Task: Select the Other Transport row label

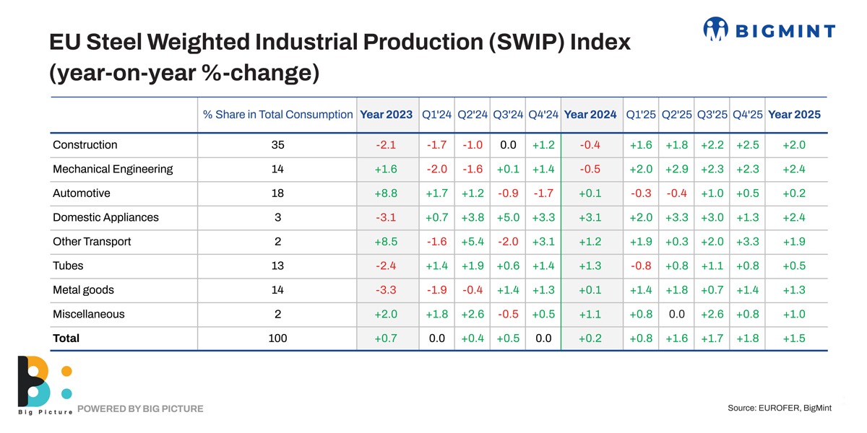Action: pos(92,242)
